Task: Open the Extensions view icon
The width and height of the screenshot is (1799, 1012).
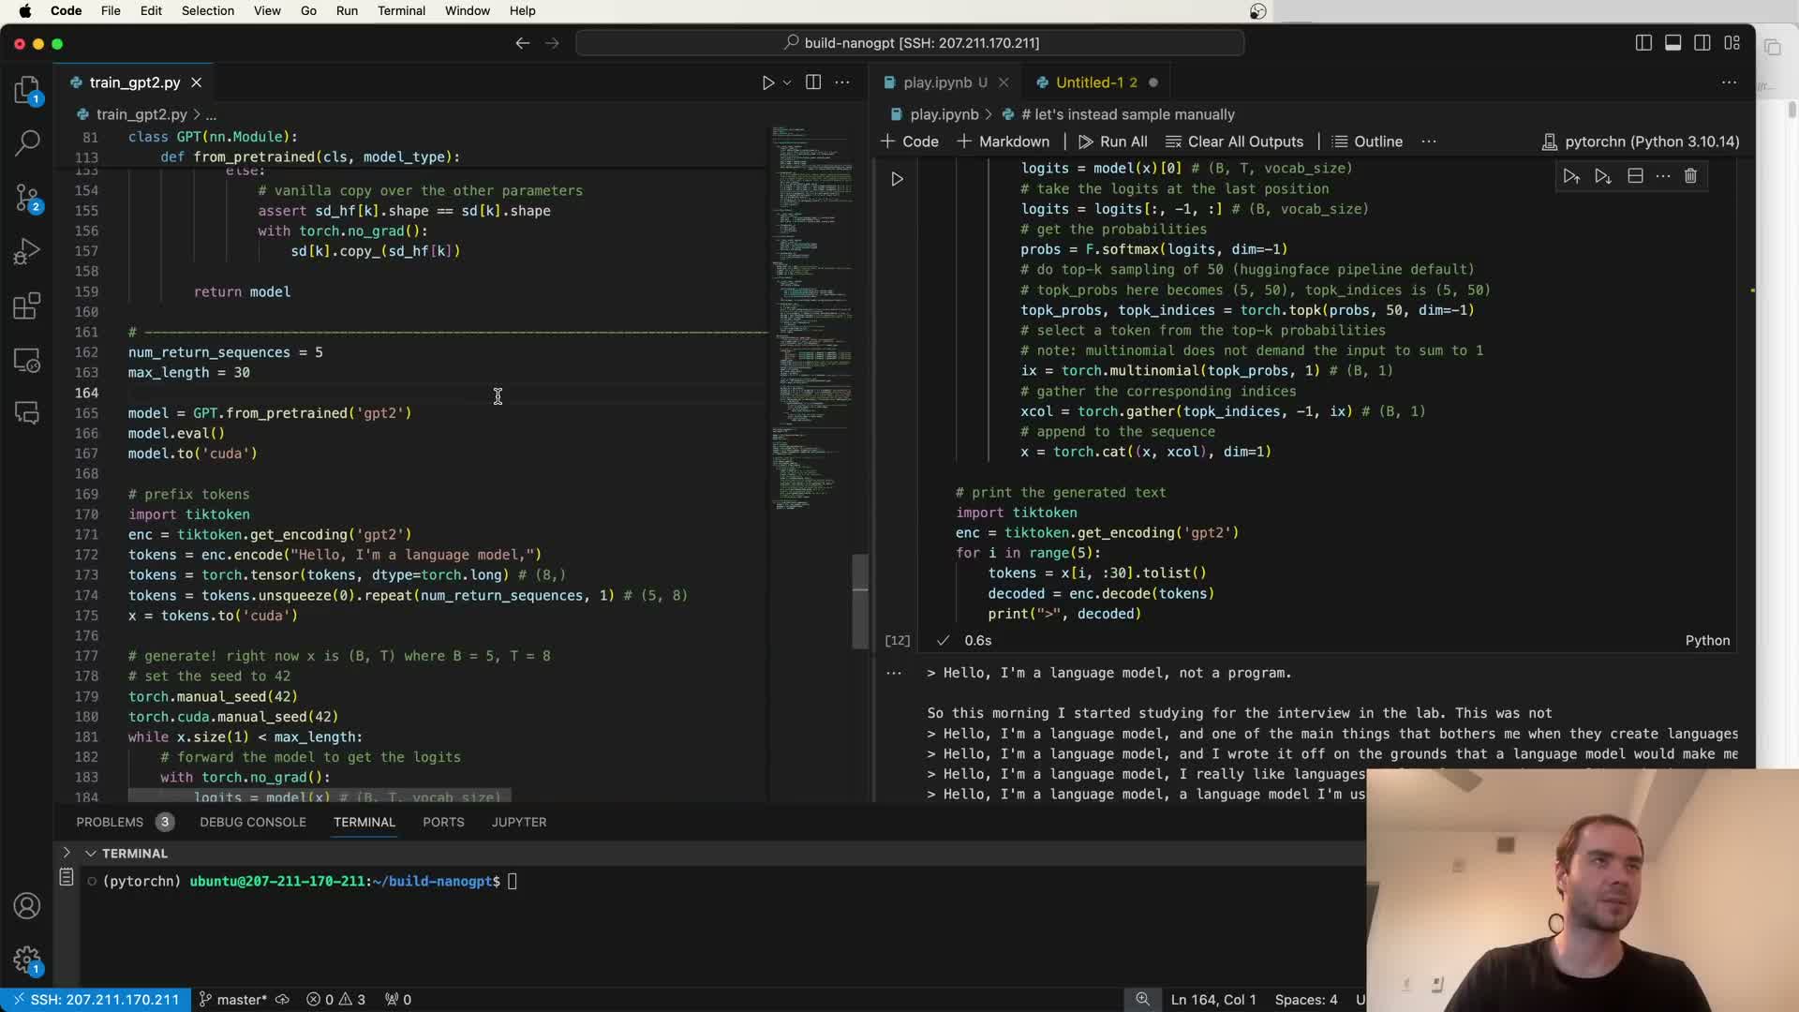Action: (27, 305)
